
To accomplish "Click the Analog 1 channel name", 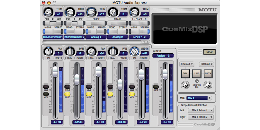I will pyautogui.click(x=96, y=37).
